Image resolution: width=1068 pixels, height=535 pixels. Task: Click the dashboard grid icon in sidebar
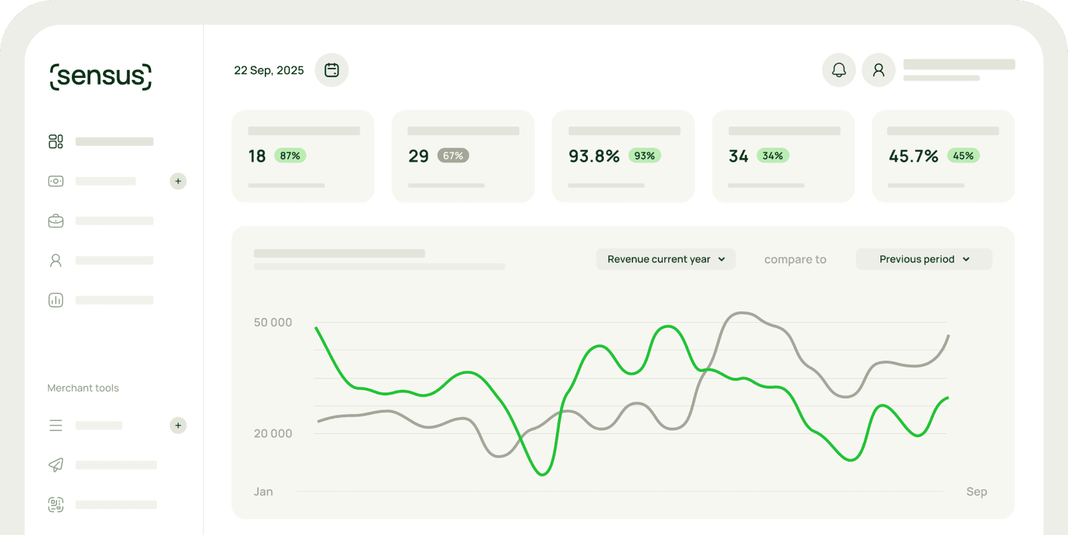click(x=56, y=141)
